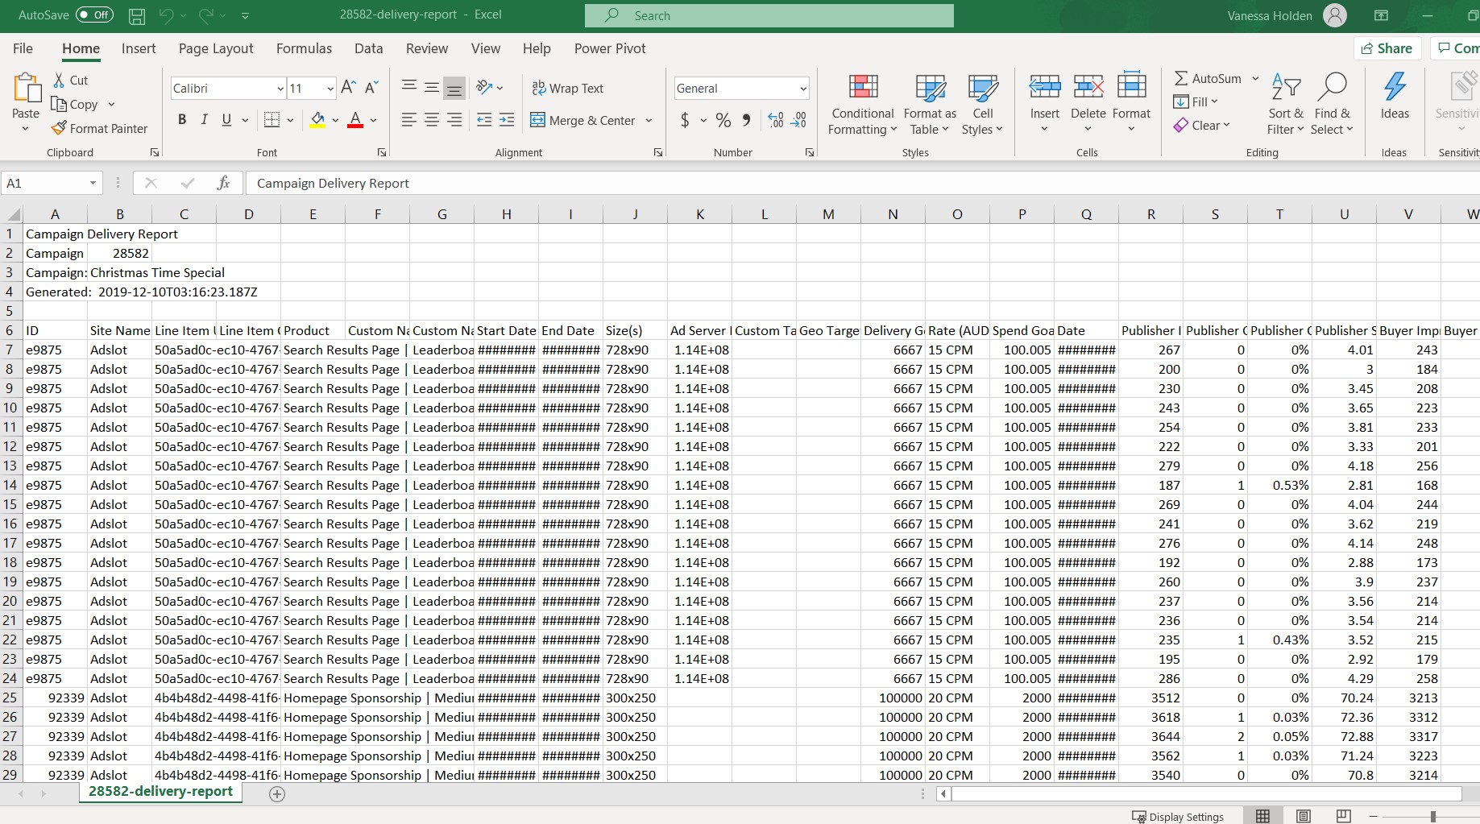Image resolution: width=1480 pixels, height=824 pixels.
Task: Apply yellow Fill Color swatch
Action: pyautogui.click(x=317, y=120)
